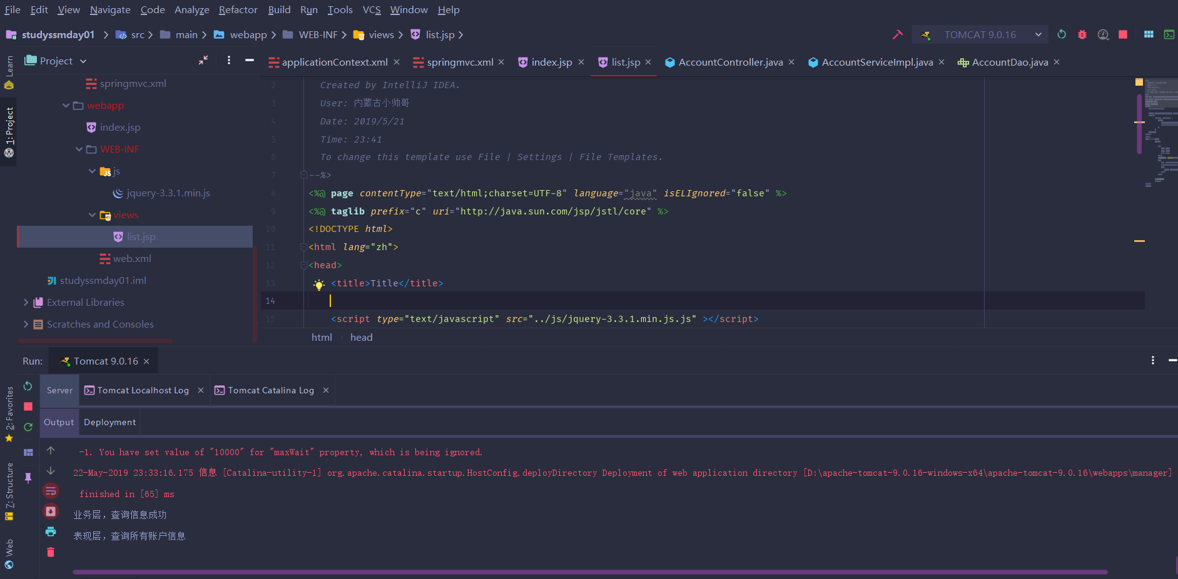Open Project panel options menu

coord(229,60)
